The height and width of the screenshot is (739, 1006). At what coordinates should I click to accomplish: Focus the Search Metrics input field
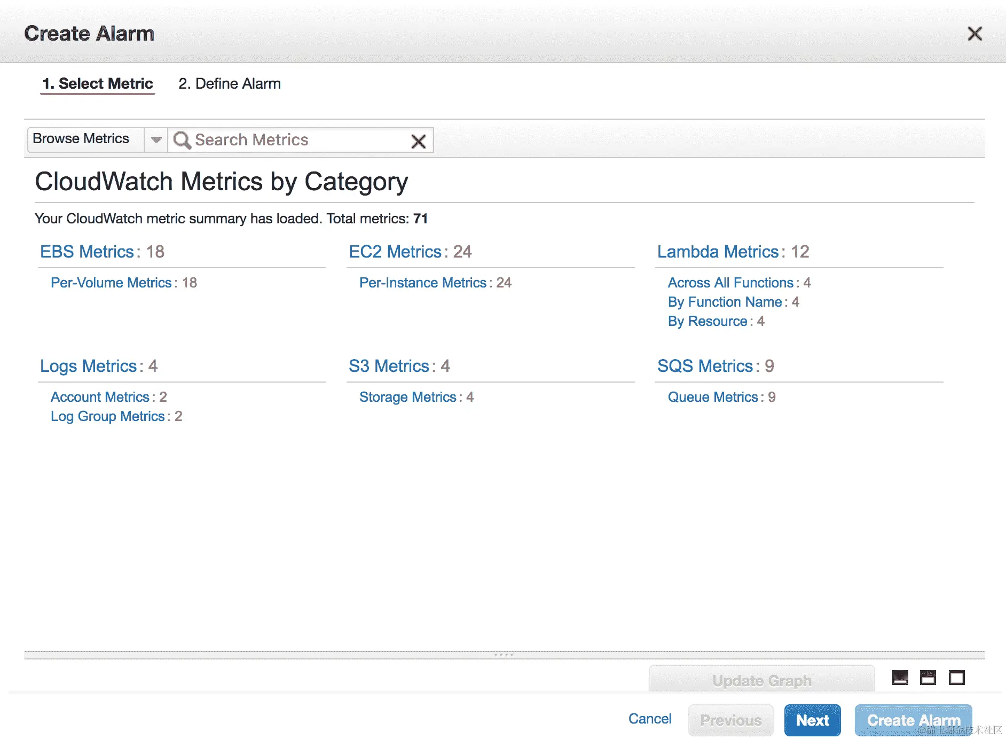pyautogui.click(x=300, y=140)
